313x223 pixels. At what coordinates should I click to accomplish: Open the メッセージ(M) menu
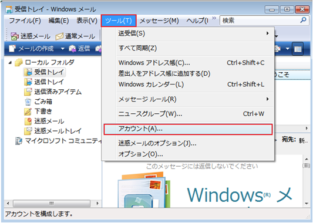point(159,21)
